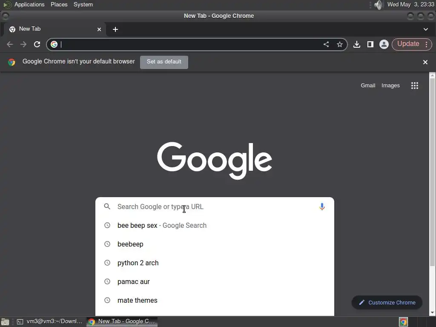Open the Places menu
This screenshot has height=327, width=436.
pyautogui.click(x=59, y=4)
